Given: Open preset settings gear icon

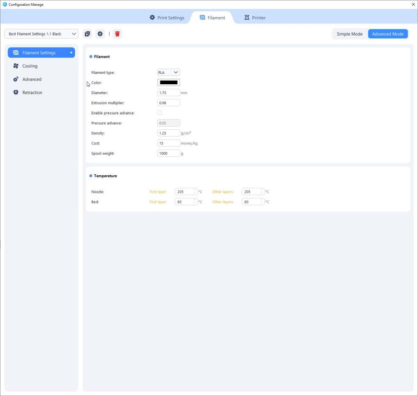Looking at the screenshot, I should (x=100, y=34).
